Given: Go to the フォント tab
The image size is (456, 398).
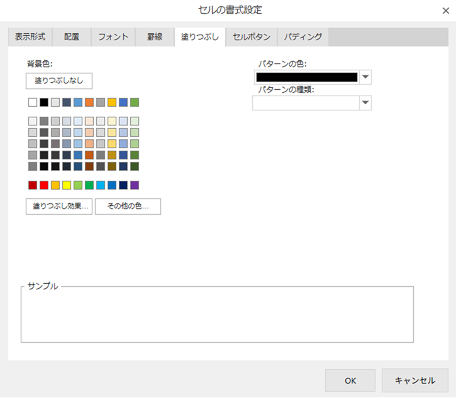Looking at the screenshot, I should click(113, 37).
